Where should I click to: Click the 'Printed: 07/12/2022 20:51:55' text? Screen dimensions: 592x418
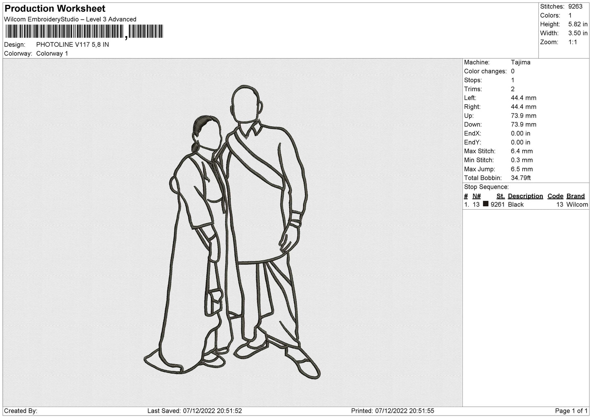(x=392, y=411)
